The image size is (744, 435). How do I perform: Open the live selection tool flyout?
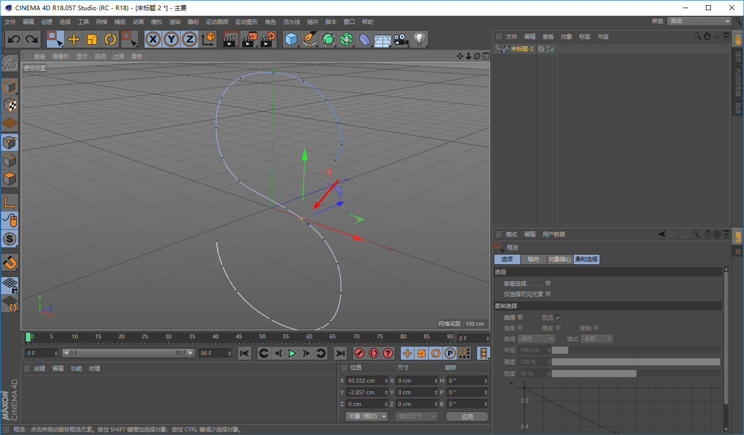pos(130,39)
